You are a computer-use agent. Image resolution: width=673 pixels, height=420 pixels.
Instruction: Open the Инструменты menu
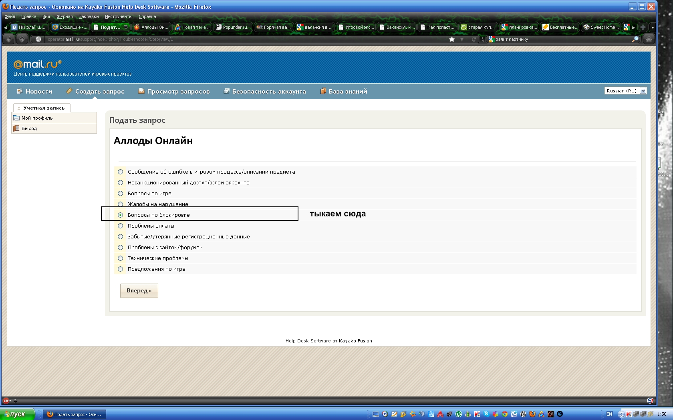[x=119, y=16]
